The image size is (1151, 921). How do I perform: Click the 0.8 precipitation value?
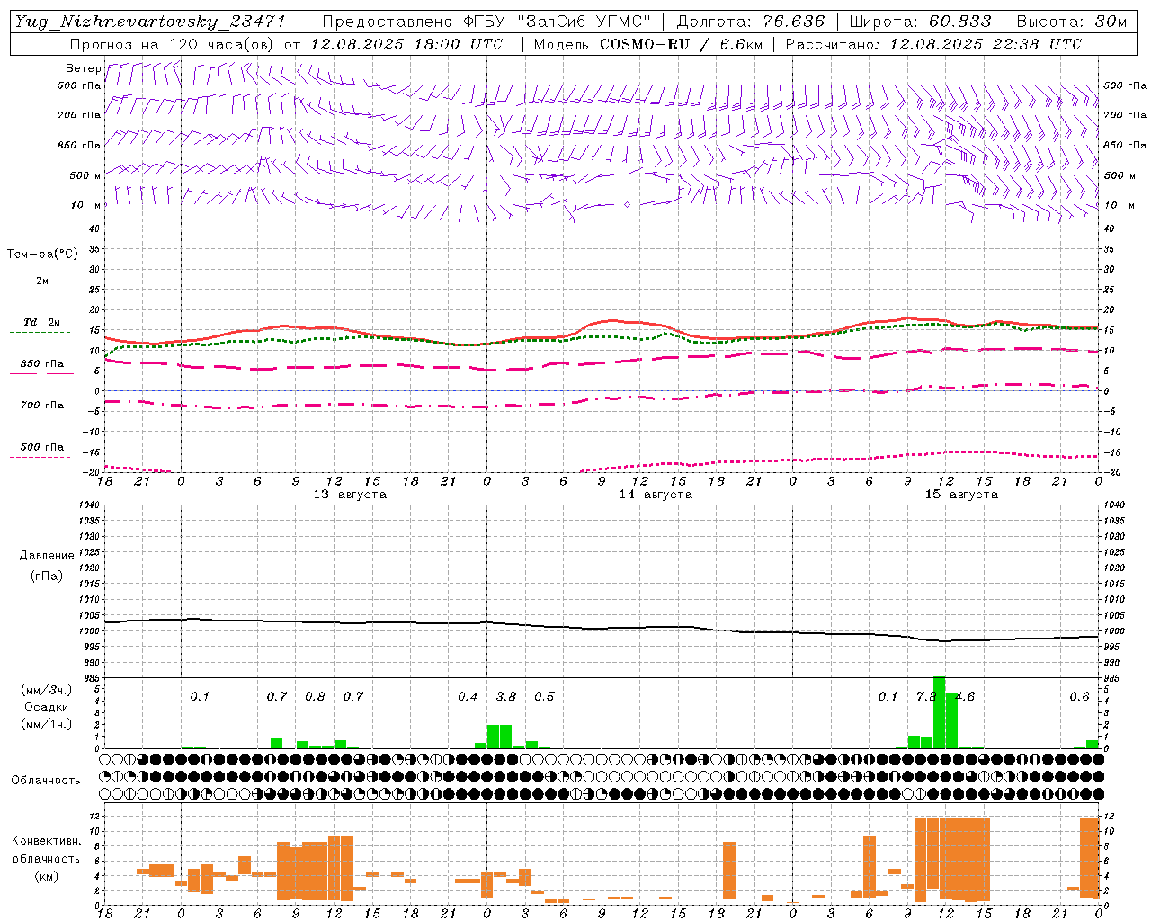click(x=315, y=696)
